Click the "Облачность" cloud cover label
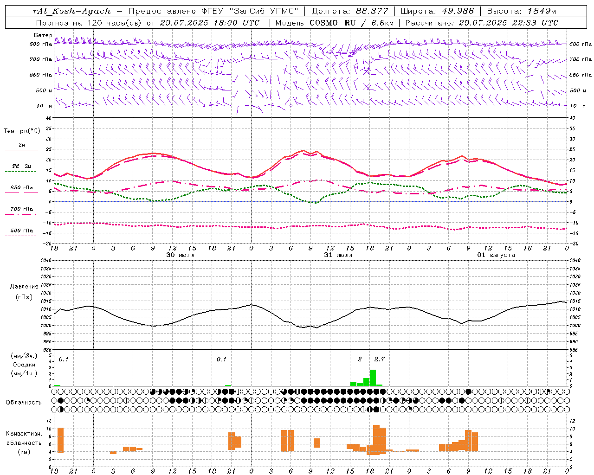The height and width of the screenshot is (475, 594). (x=24, y=403)
